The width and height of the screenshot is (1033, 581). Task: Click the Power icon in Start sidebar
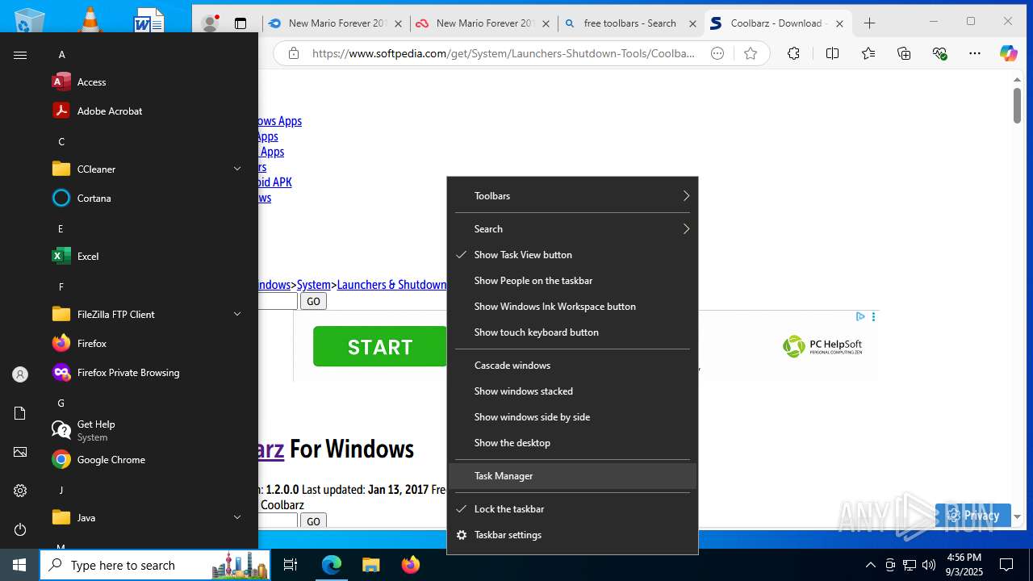[x=20, y=529]
